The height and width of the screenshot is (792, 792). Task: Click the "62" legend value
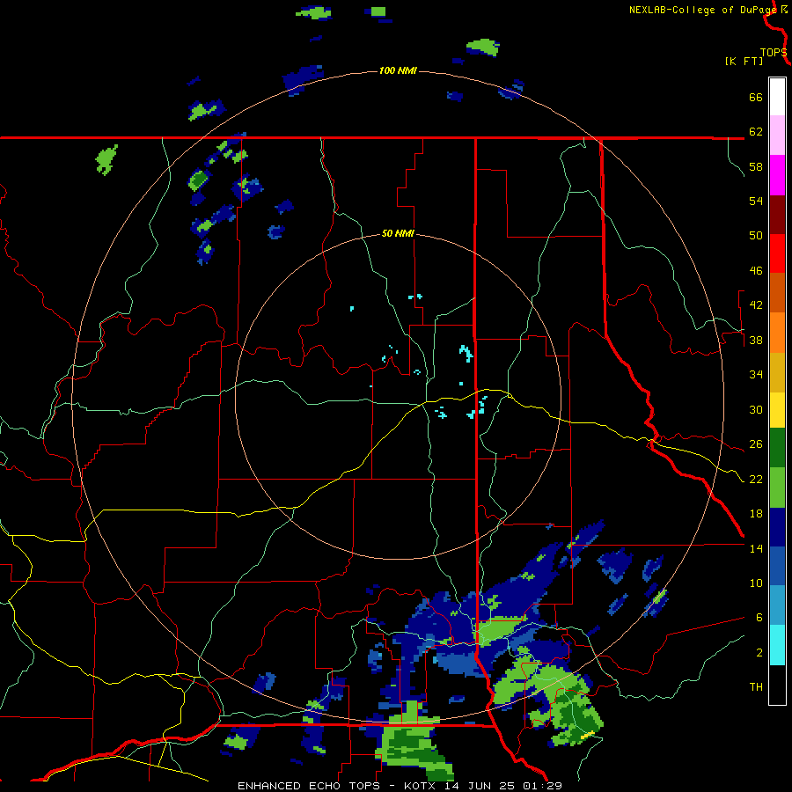[x=756, y=132]
